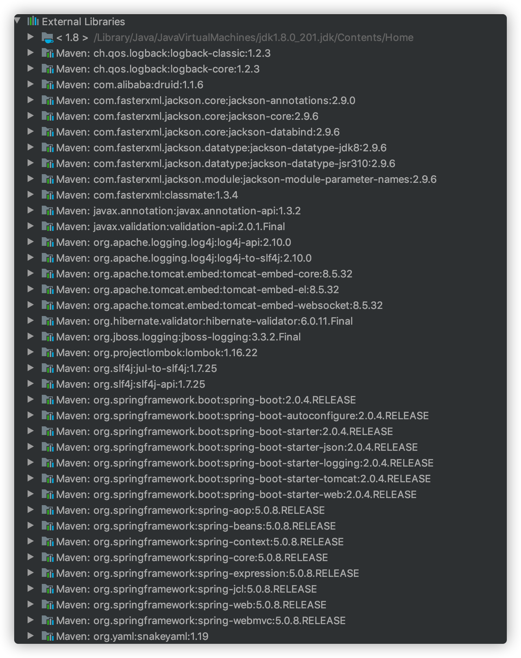The height and width of the screenshot is (658, 521).
Task: Click library icon for logback-core:1.2.3
Action: click(x=47, y=69)
